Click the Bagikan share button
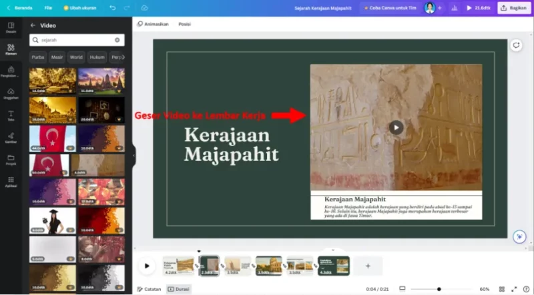The image size is (534, 295). point(514,8)
